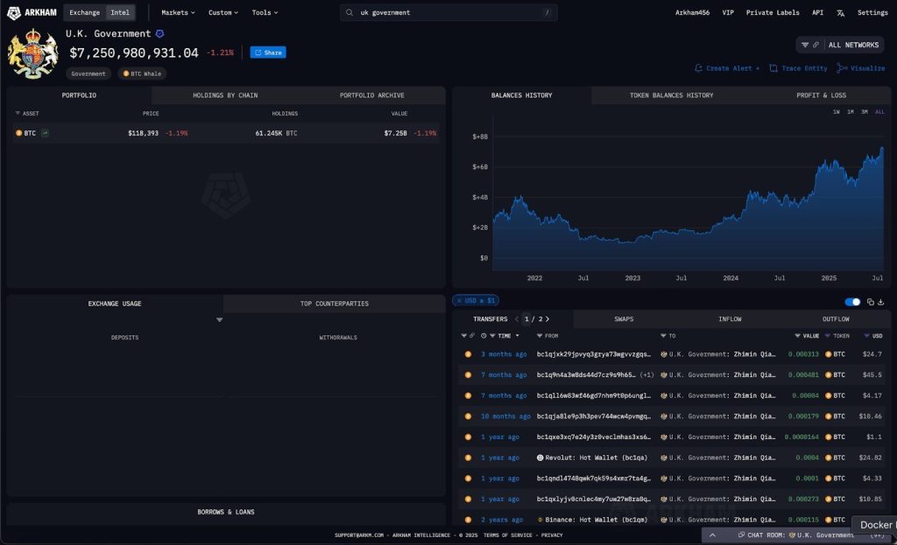Expand the Tools dropdown menu

pos(265,13)
